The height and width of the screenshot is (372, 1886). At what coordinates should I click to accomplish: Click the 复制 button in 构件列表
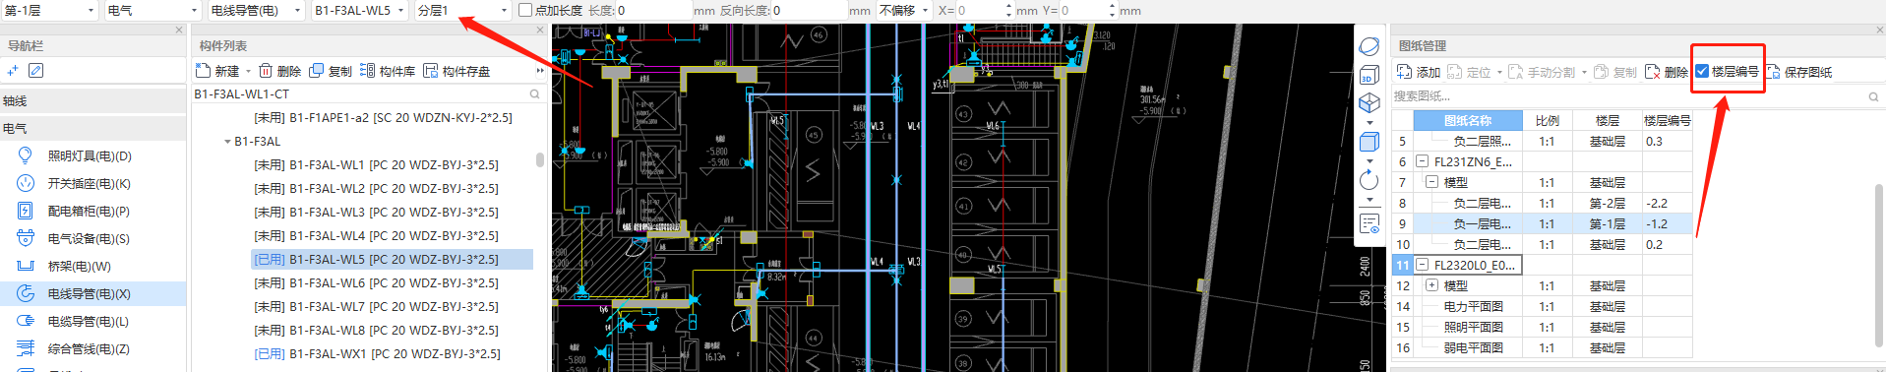pos(331,71)
